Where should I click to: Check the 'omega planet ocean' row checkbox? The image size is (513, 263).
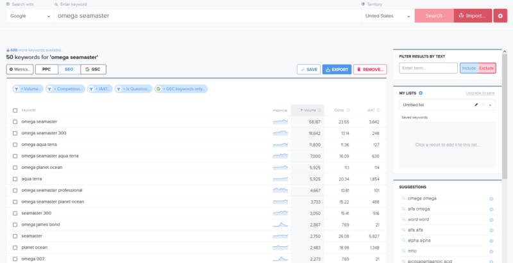15,167
